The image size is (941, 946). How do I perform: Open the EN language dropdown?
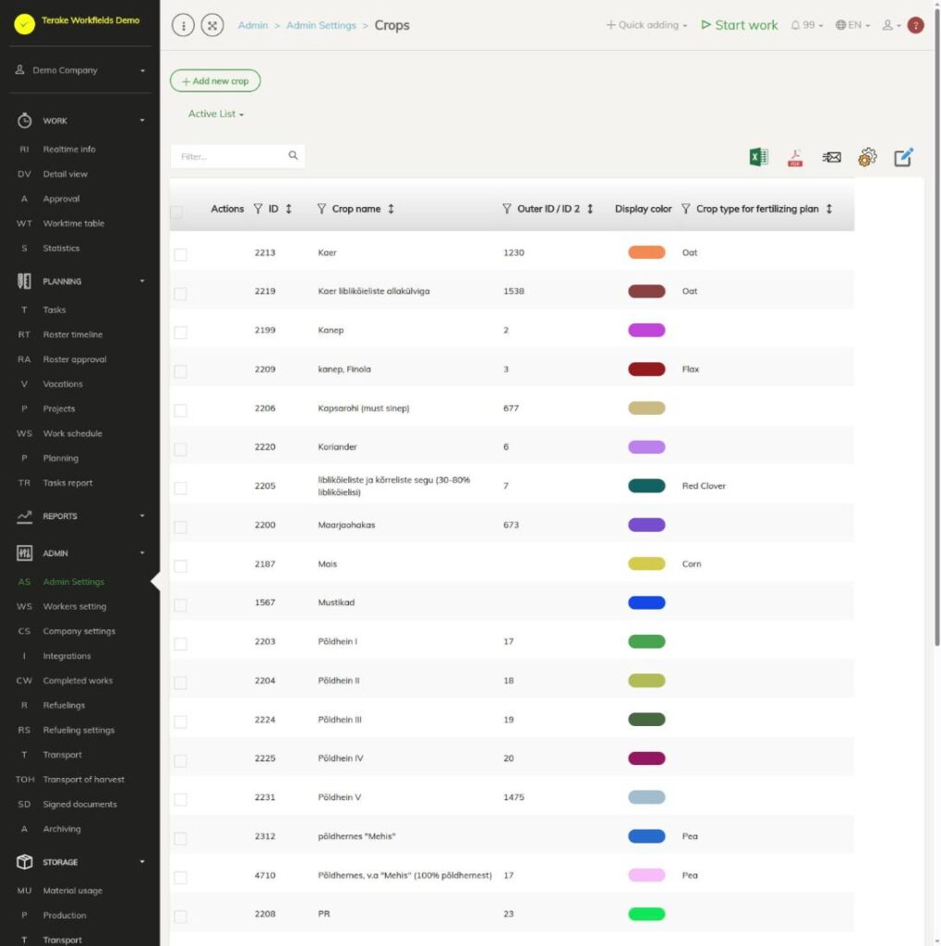(x=852, y=25)
